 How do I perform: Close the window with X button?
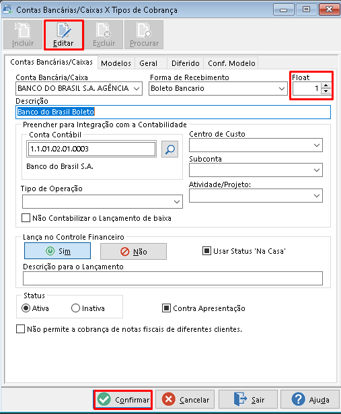(329, 10)
